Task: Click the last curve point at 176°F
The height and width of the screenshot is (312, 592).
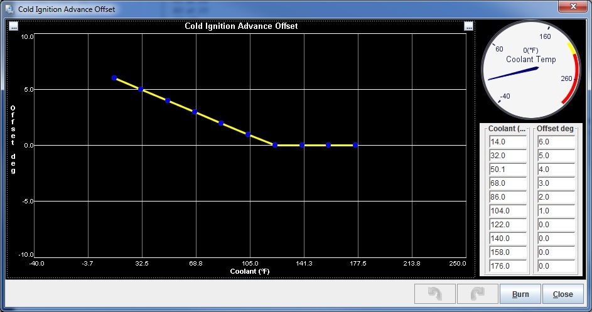Action: [x=355, y=145]
